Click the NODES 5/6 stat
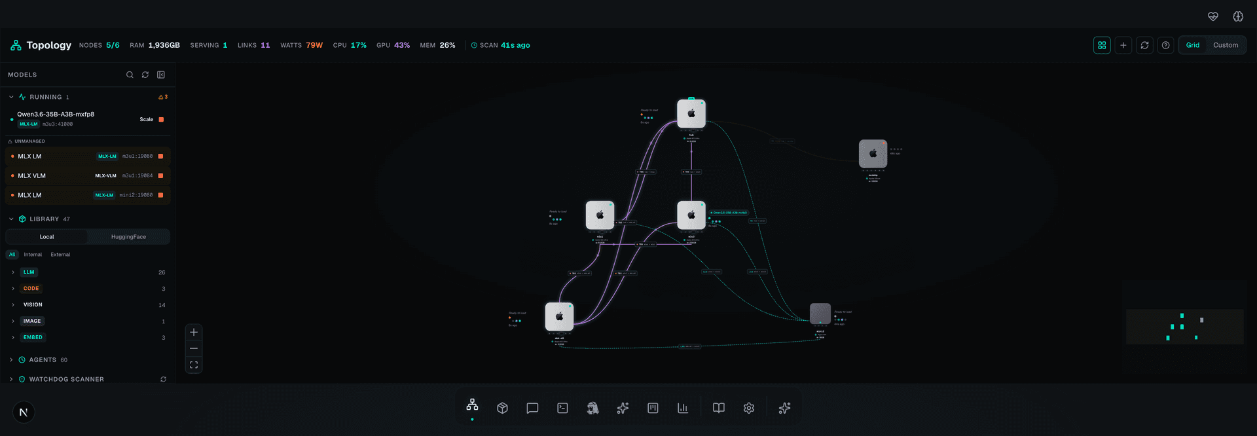The width and height of the screenshot is (1257, 436). click(100, 45)
